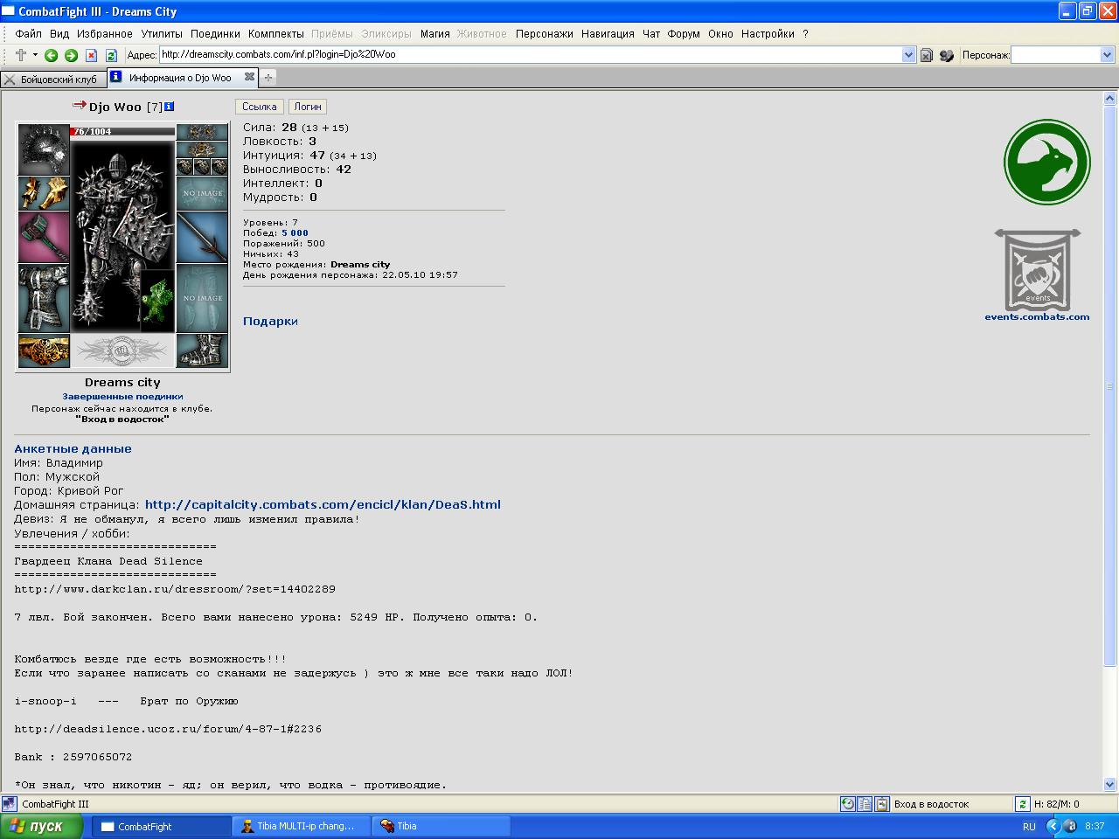The image size is (1119, 839).
Task: Click the cross icon in the navigation toolbar
Action: (x=21, y=55)
